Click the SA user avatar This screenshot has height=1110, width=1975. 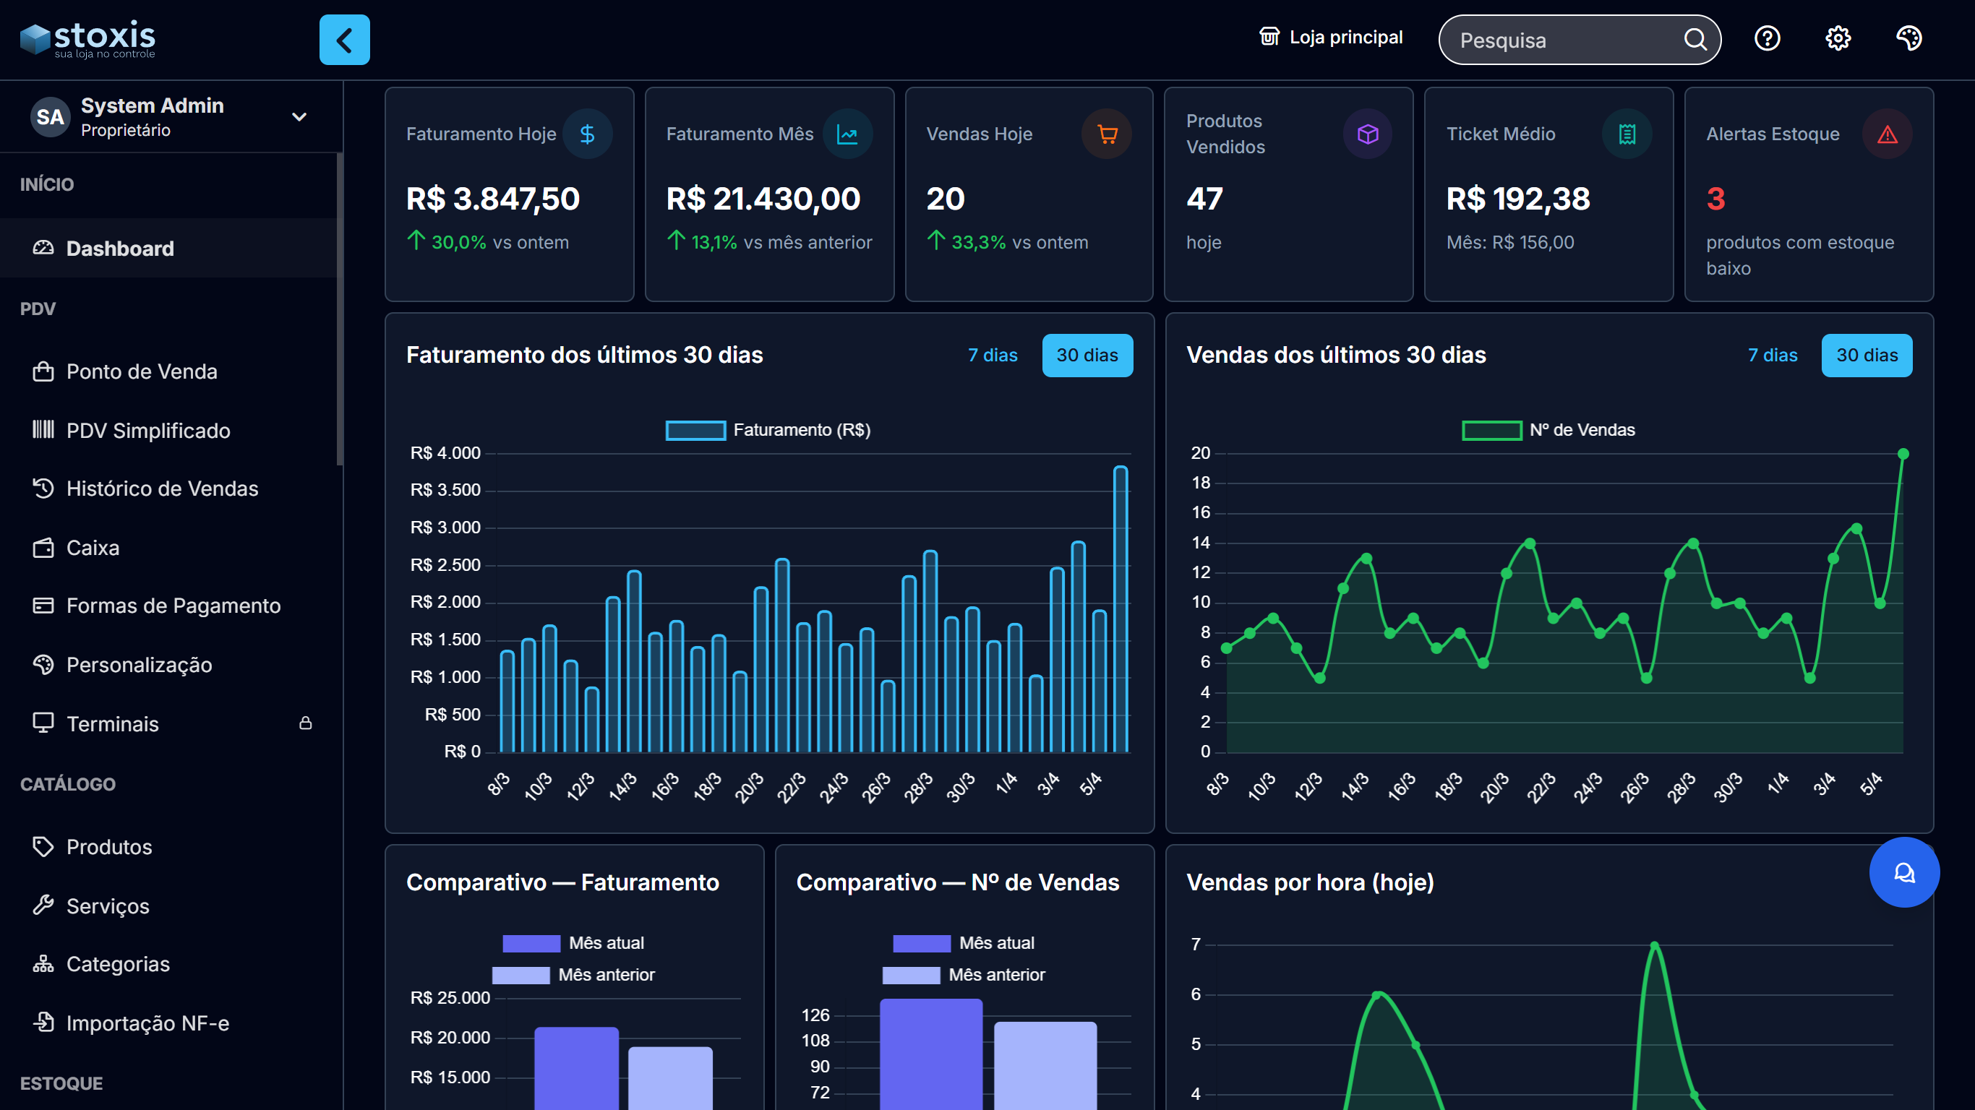point(50,116)
